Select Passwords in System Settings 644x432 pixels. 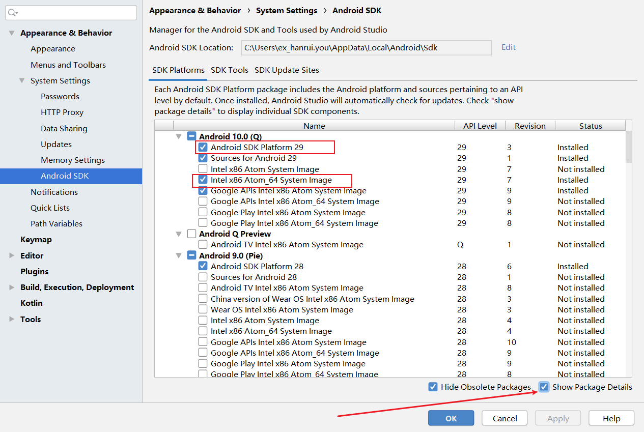coord(60,96)
